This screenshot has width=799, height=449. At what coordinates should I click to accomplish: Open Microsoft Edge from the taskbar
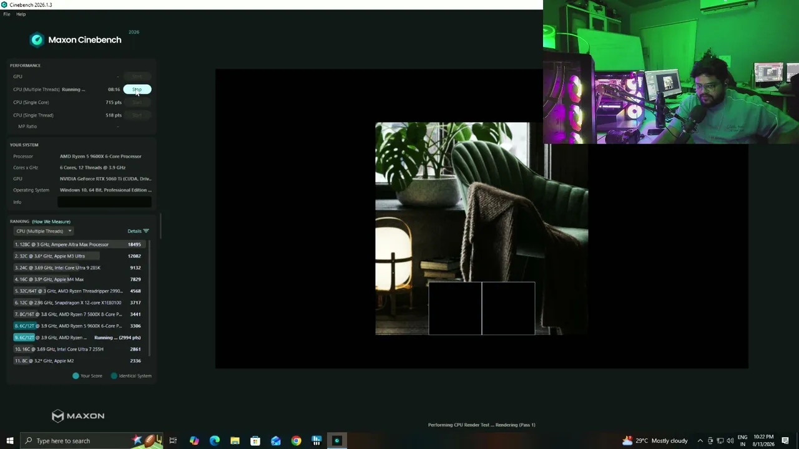click(x=215, y=441)
